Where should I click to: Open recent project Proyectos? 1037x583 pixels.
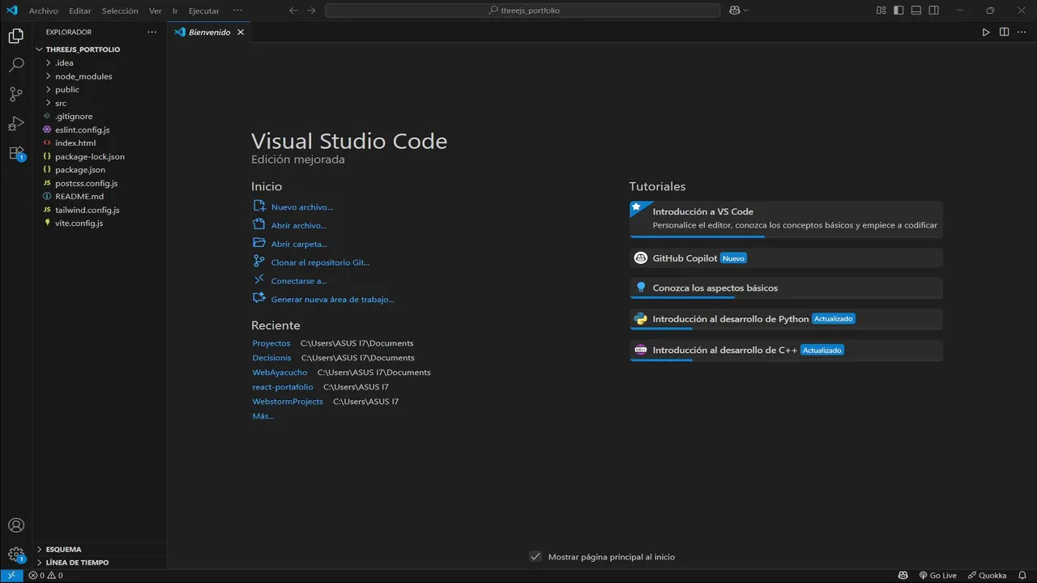point(271,343)
